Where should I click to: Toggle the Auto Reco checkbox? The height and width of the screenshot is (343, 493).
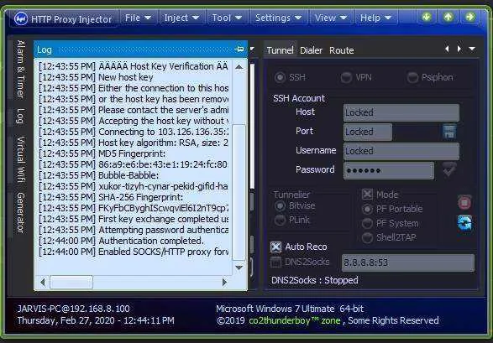click(x=275, y=247)
